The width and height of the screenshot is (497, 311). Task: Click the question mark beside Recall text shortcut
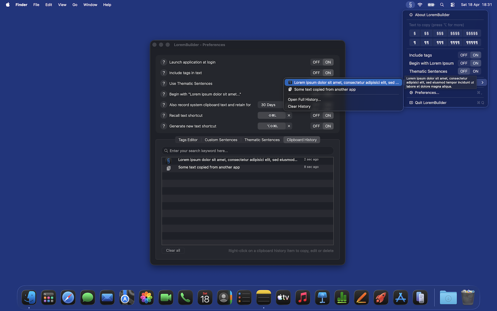[x=164, y=115]
